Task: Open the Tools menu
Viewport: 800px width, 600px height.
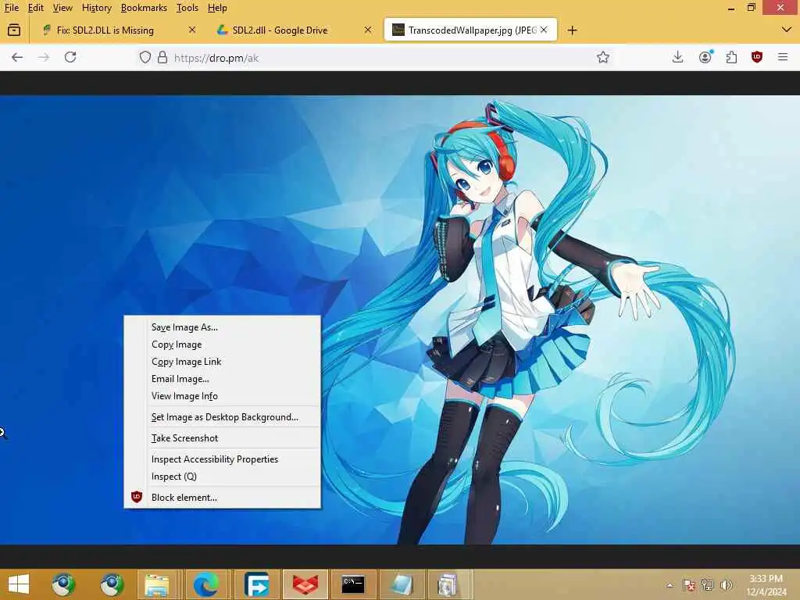Action: tap(187, 8)
